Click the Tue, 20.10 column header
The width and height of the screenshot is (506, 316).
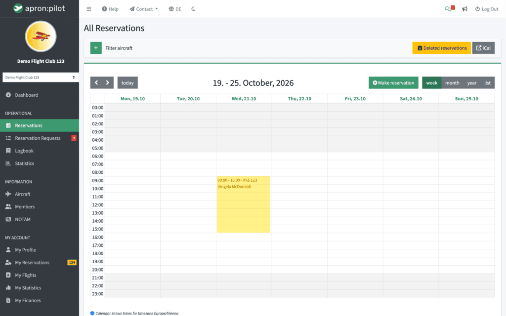coord(188,99)
